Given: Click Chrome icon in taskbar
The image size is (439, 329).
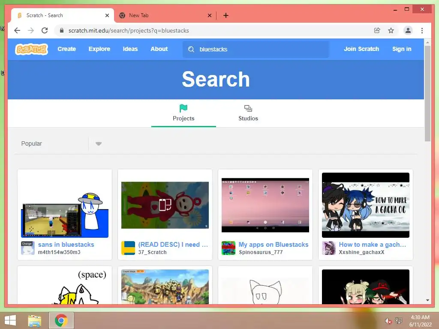Looking at the screenshot, I should (61, 320).
